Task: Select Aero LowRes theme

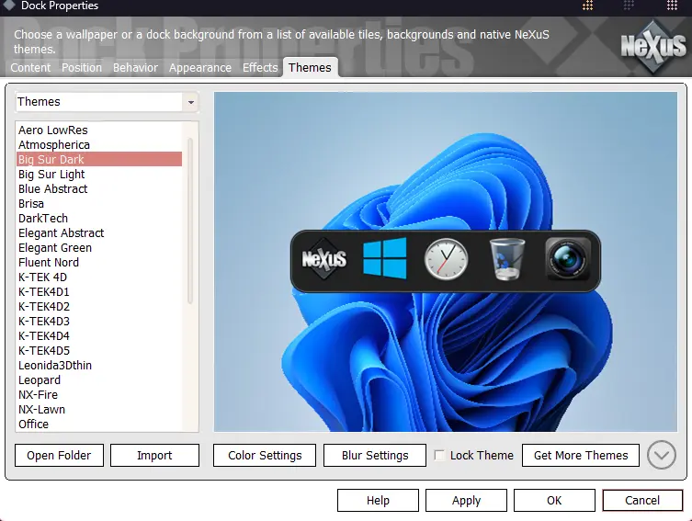Action: (99, 130)
